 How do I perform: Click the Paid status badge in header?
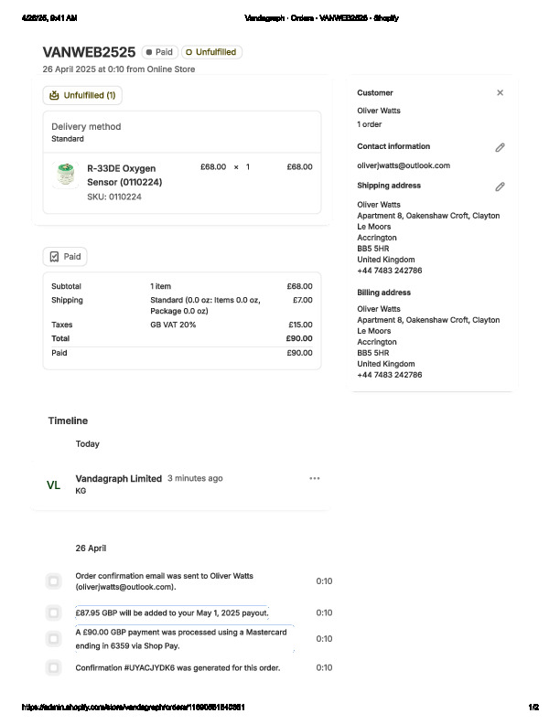click(159, 52)
